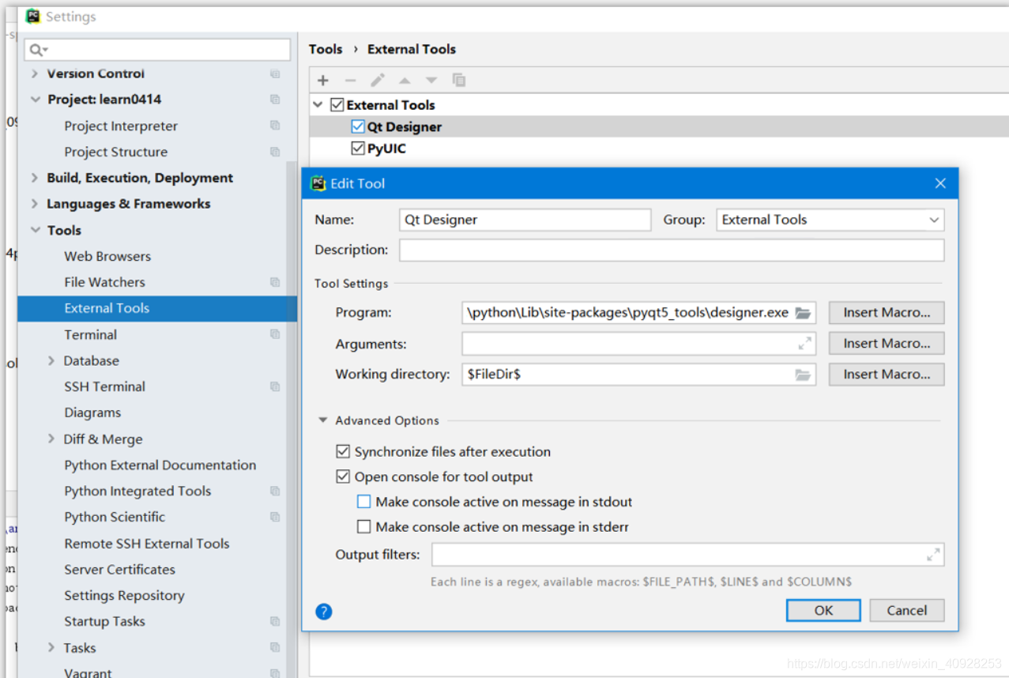The height and width of the screenshot is (678, 1009).
Task: Enable Make console active on stdout message
Action: [363, 502]
